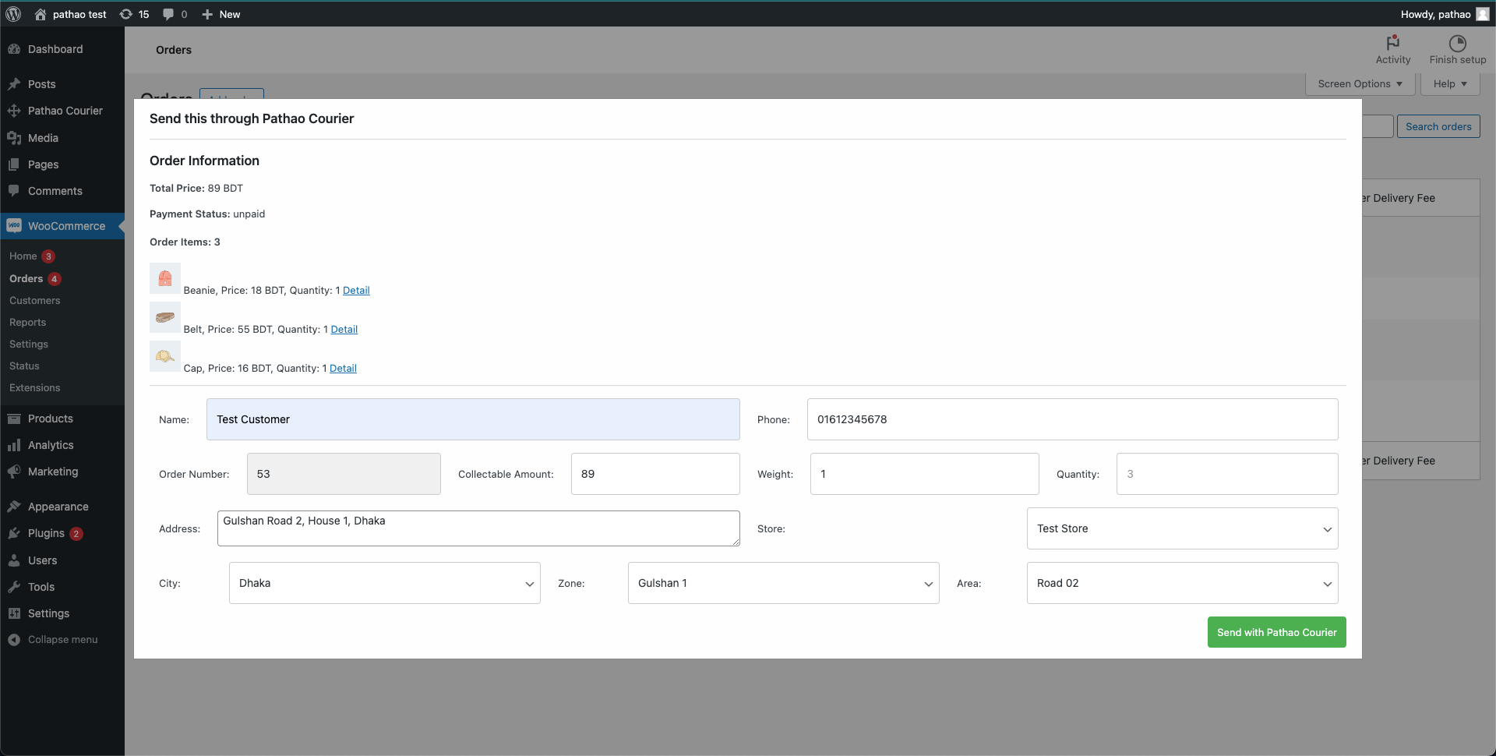The height and width of the screenshot is (756, 1496).
Task: Open WooCommerce Home submenu item
Action: [23, 256]
